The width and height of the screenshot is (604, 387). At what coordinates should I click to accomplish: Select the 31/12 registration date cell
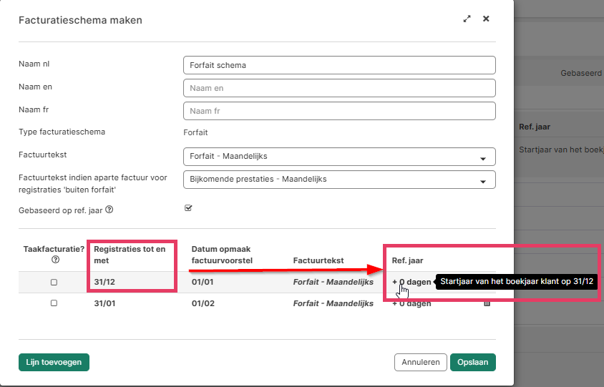pos(104,282)
